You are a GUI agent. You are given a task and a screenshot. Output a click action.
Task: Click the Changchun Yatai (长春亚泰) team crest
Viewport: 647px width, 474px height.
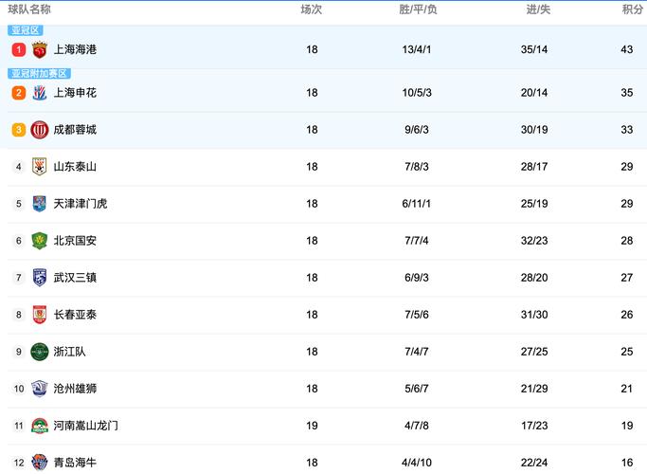pyautogui.click(x=39, y=315)
